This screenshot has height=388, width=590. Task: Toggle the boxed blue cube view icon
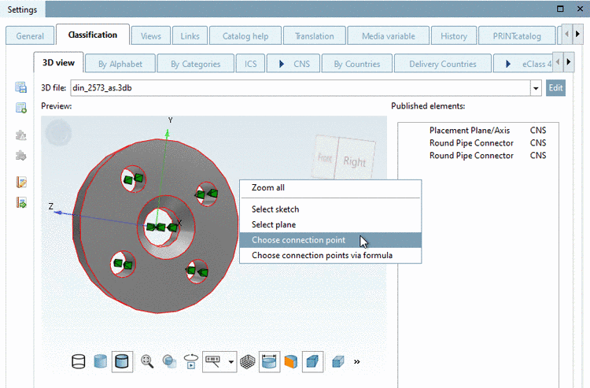point(312,362)
